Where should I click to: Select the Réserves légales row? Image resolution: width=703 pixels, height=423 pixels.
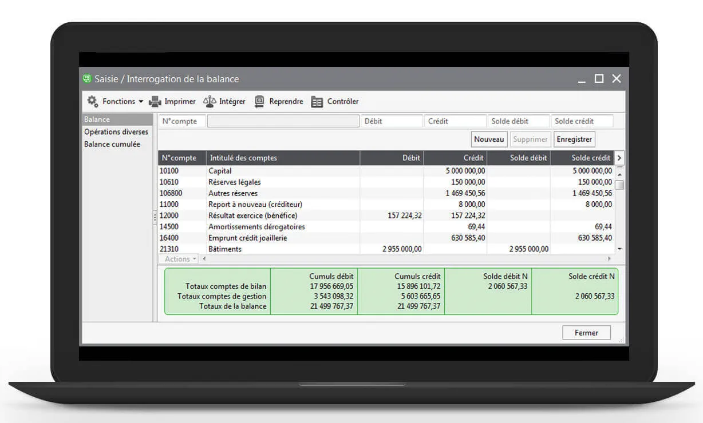(x=386, y=182)
